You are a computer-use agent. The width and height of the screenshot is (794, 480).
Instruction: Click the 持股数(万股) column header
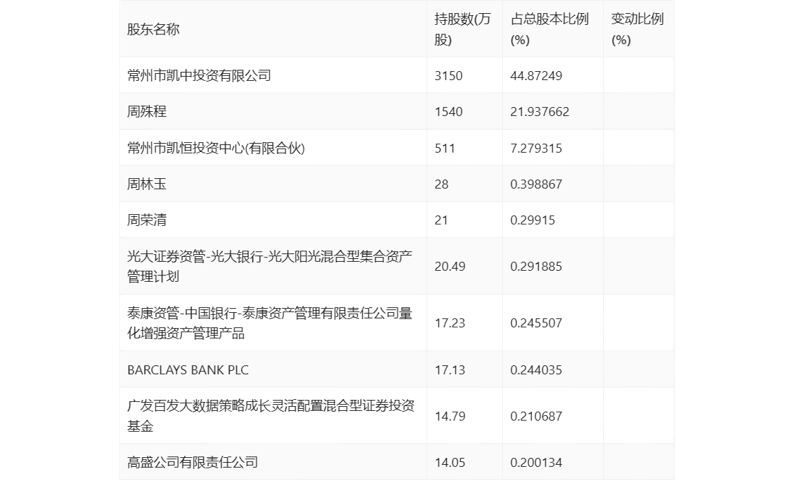point(462,29)
